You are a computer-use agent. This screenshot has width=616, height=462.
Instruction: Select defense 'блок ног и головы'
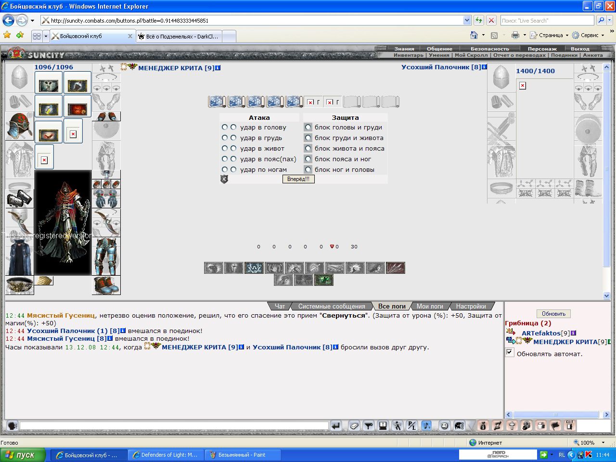point(308,169)
